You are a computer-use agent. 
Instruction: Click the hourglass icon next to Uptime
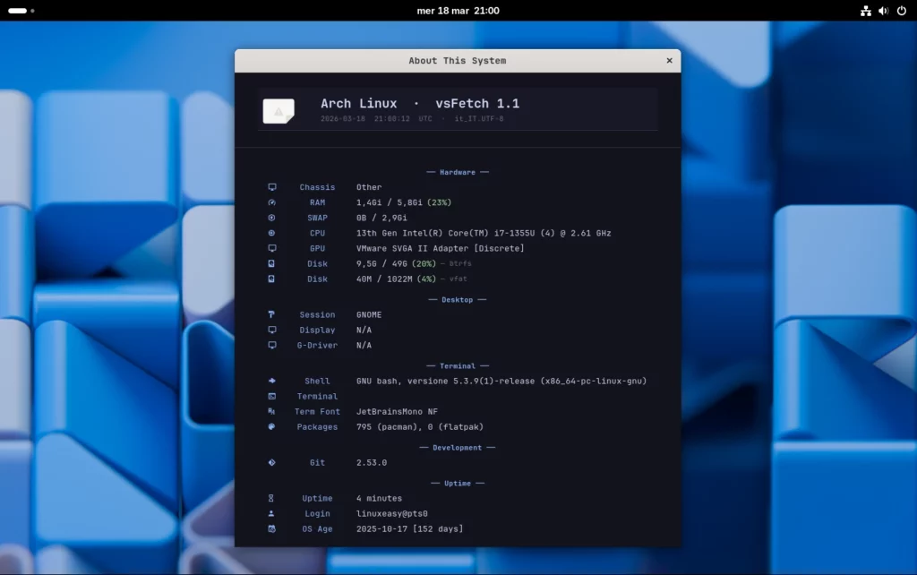272,498
